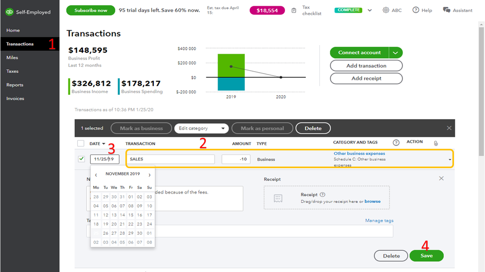The height and width of the screenshot is (272, 485).
Task: Open the tax checklist clipboard icon
Action: [x=294, y=11]
